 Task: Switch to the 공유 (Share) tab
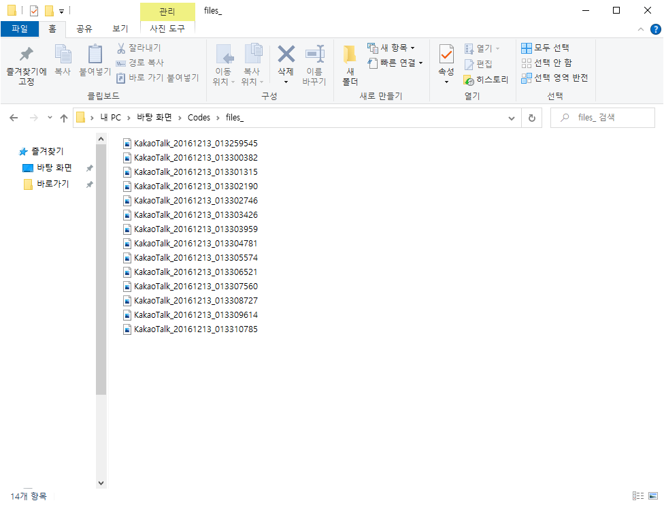click(84, 29)
